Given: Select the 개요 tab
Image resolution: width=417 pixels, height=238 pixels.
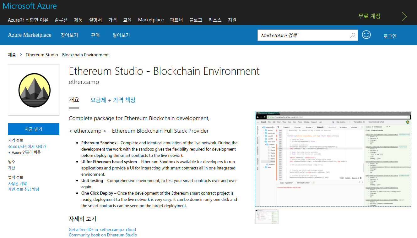Looking at the screenshot, I should [74, 100].
